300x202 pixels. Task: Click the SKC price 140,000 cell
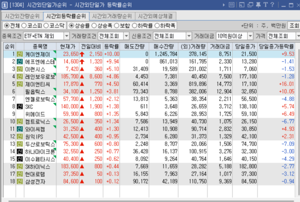click(70, 107)
